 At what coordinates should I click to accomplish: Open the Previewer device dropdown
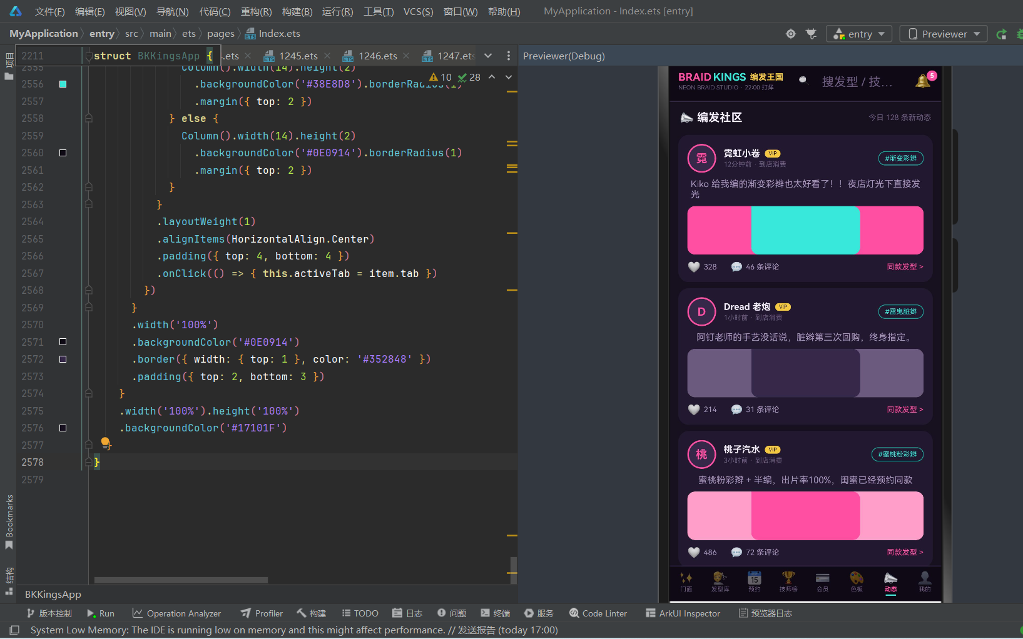(x=944, y=34)
